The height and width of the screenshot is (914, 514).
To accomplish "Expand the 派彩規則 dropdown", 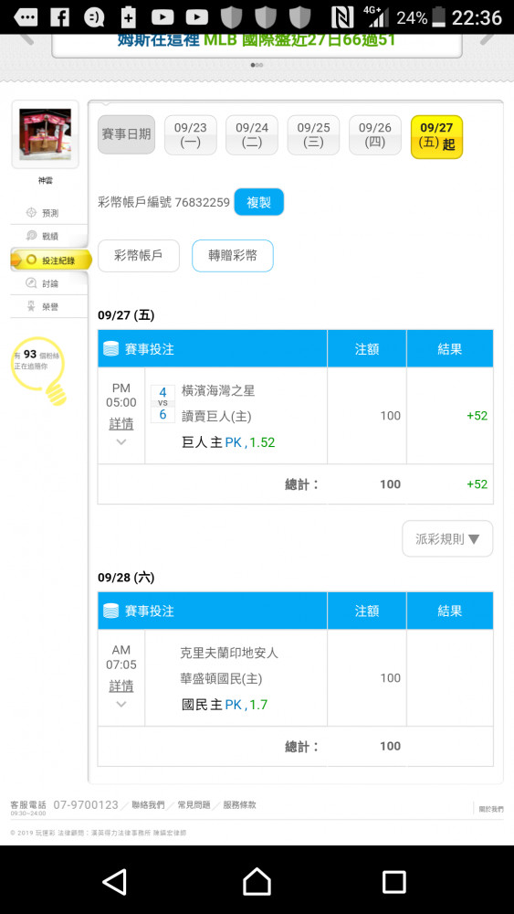I will (447, 538).
